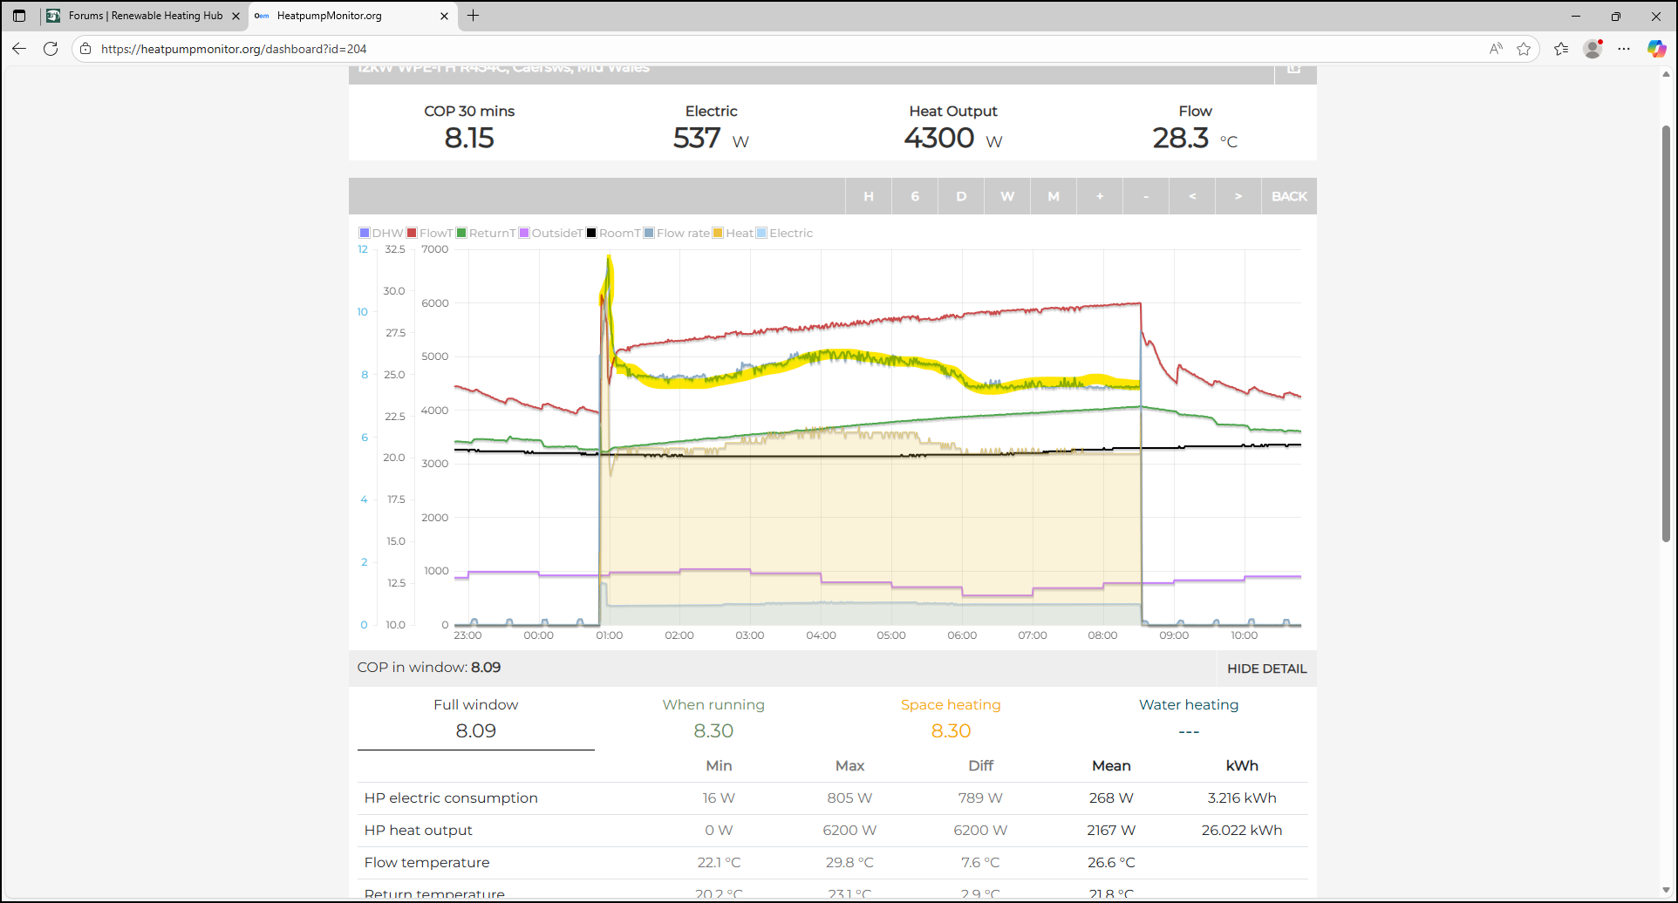Select the When running COP column
This screenshot has height=903, width=1678.
(713, 718)
